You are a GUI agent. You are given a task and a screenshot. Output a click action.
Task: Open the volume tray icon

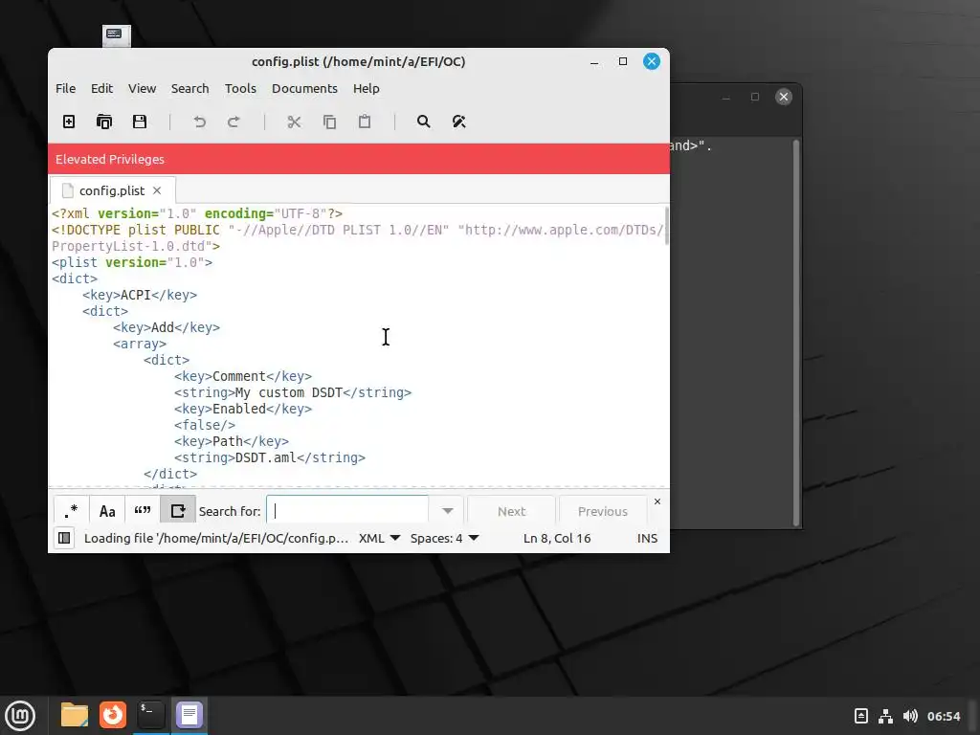(910, 716)
